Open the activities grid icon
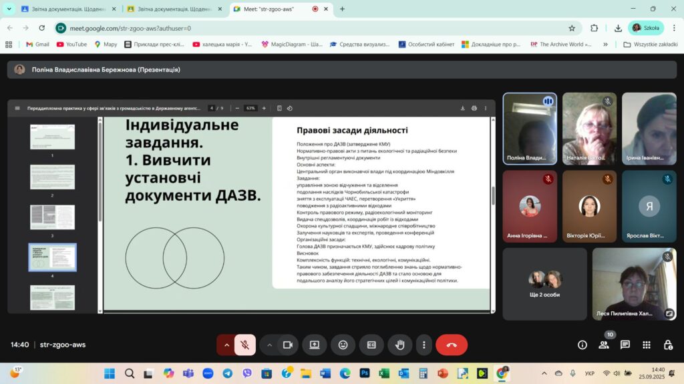 click(x=647, y=345)
